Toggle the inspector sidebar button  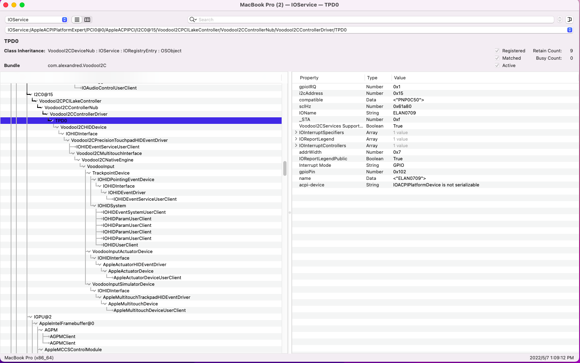click(569, 20)
